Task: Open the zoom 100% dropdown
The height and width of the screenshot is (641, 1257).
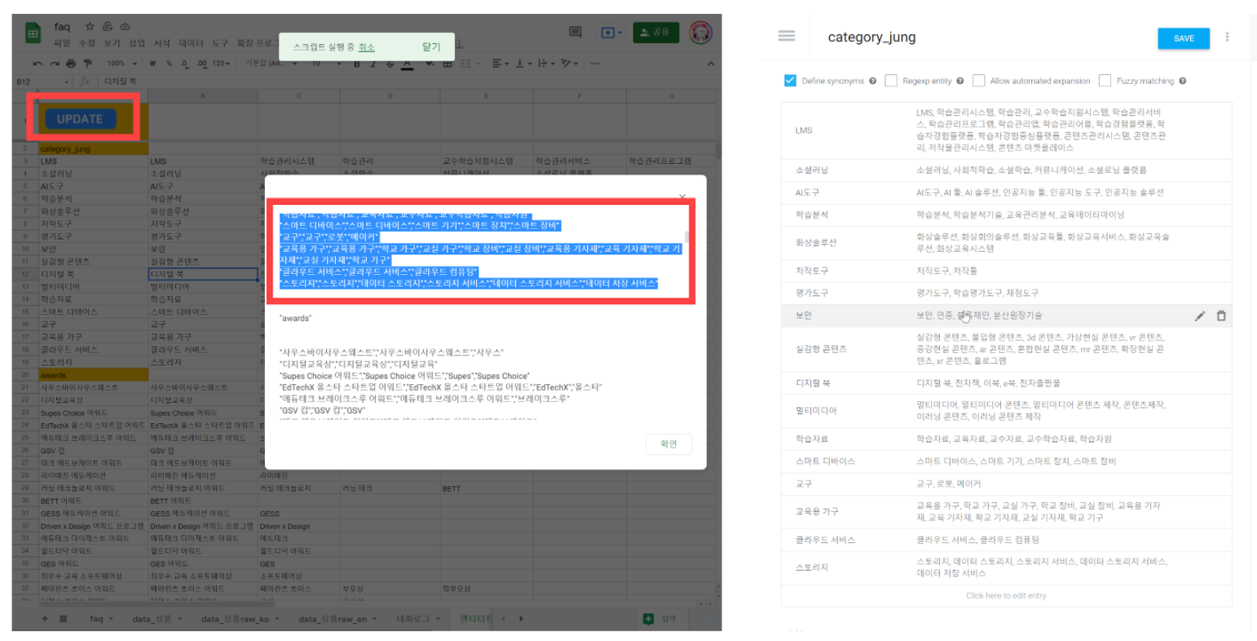Action: pos(121,64)
